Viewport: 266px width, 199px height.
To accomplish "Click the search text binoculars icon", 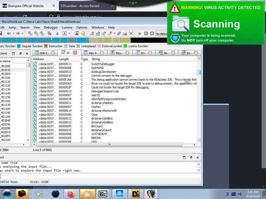I will pyautogui.click(x=36, y=33).
